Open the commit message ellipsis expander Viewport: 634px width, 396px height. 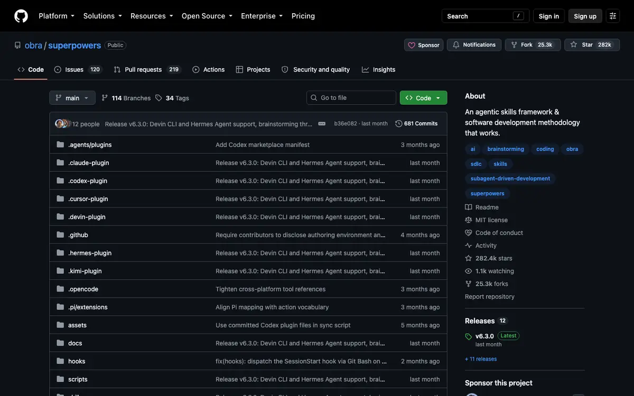tap(322, 124)
